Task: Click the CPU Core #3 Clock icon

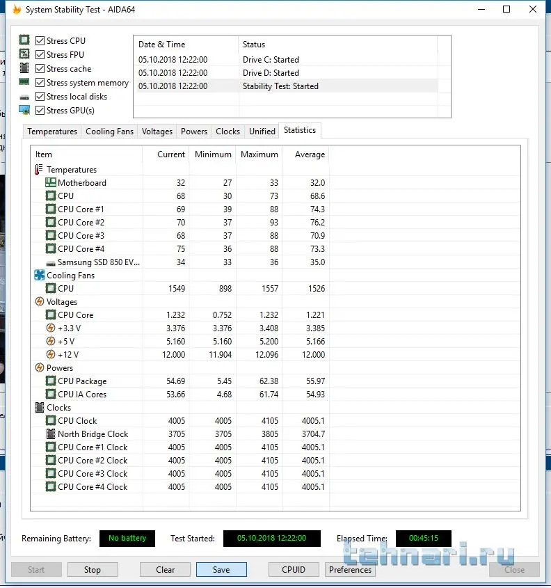Action: pos(51,474)
